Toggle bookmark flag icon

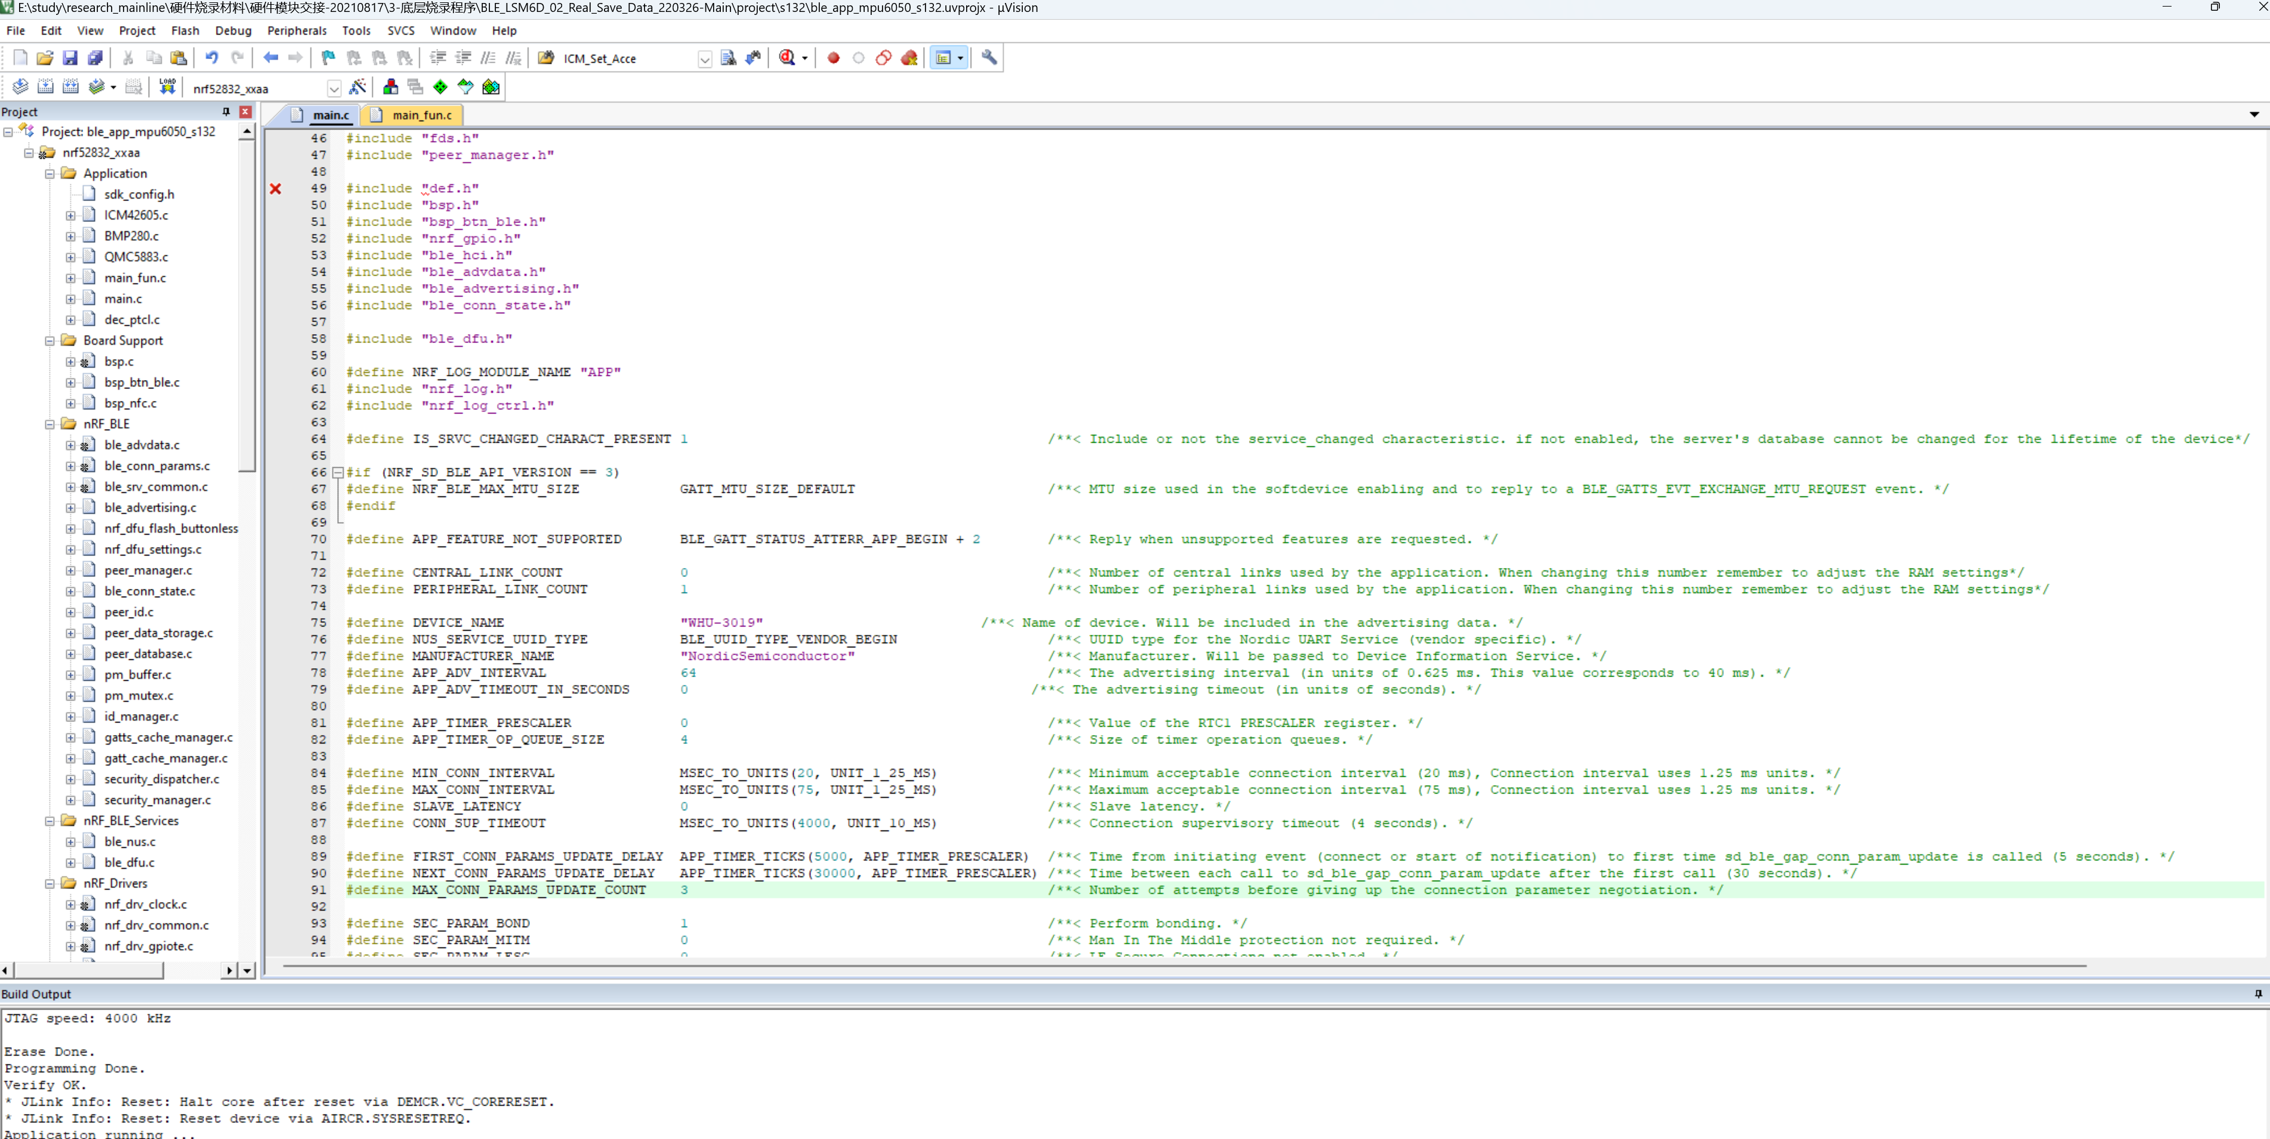click(328, 58)
